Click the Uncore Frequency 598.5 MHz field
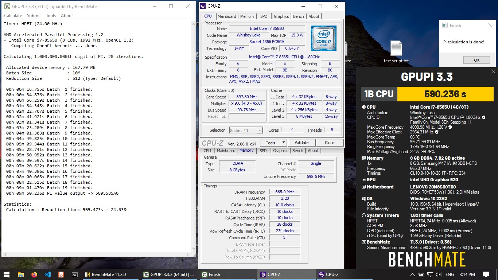The width and height of the screenshot is (498, 280). point(316,176)
